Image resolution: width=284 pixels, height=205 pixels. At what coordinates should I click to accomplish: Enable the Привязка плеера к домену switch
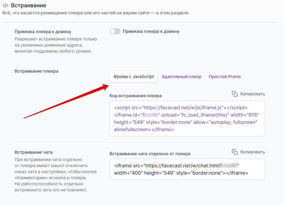[115, 31]
